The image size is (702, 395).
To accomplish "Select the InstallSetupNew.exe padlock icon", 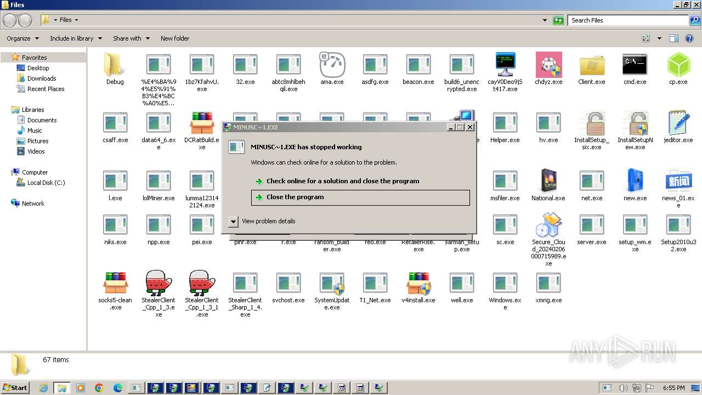I will pos(635,123).
